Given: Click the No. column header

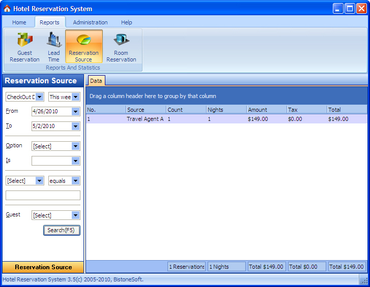Looking at the screenshot, I should click(x=106, y=110).
